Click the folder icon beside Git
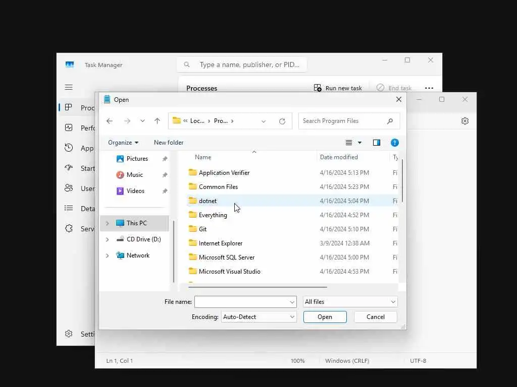 tap(192, 229)
